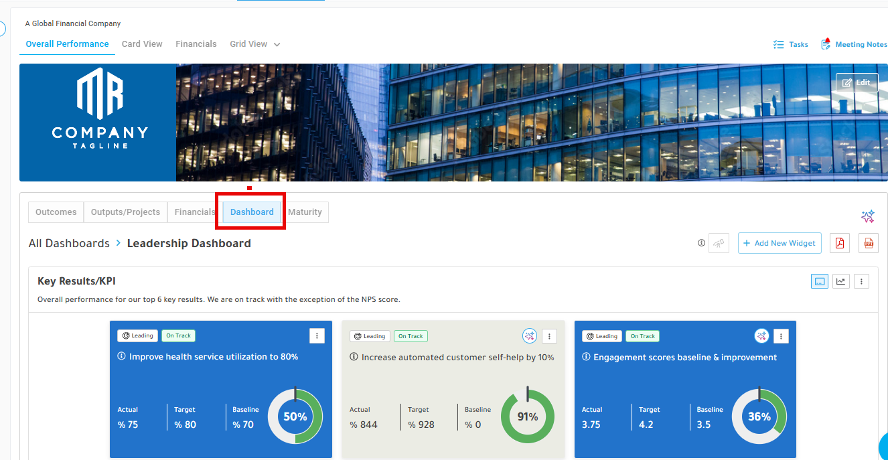888x460 pixels.
Task: Click AI sparkle icon on automated self-help card
Action: point(530,336)
